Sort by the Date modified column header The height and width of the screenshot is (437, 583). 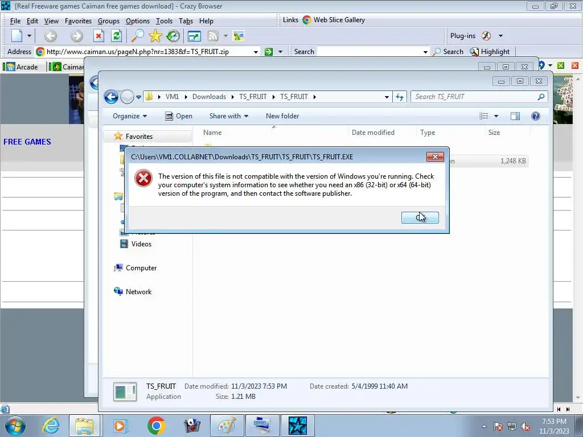click(373, 133)
